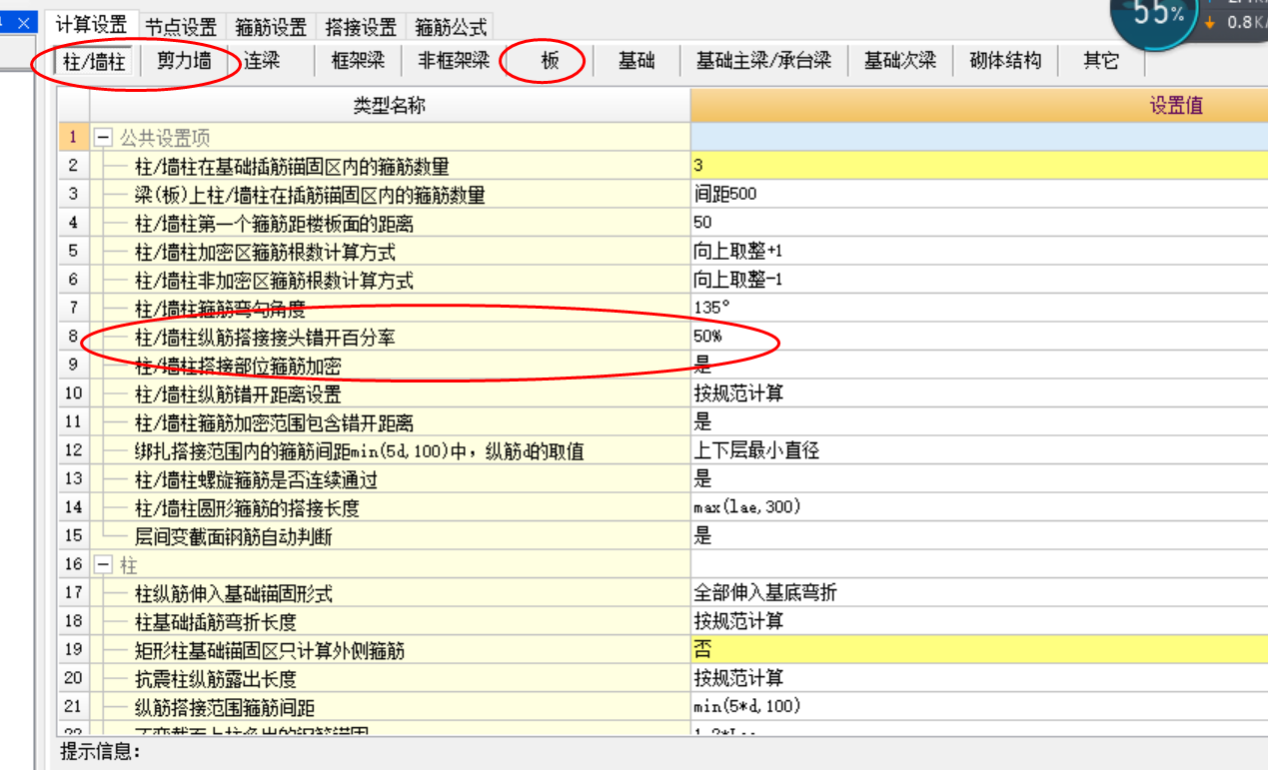
Task: Switch to the 节点设置 tab
Action: [x=181, y=27]
